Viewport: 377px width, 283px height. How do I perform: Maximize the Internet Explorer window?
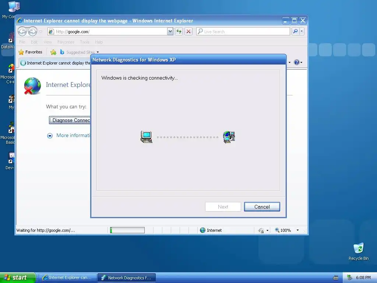click(x=294, y=21)
